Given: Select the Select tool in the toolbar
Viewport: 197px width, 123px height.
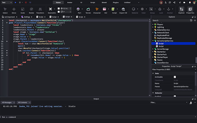Looking at the screenshot, I should pos(5,10).
